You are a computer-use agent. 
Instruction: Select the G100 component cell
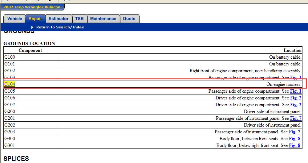[30, 57]
